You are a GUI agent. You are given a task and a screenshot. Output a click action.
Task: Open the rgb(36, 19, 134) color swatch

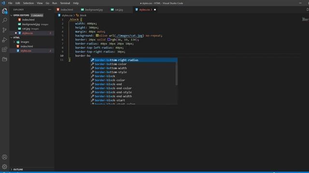pos(109,39)
